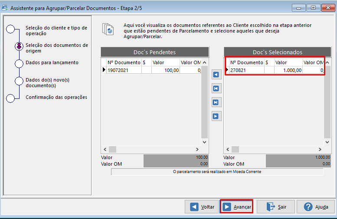Click the Doc's Selecionados panel title
The width and height of the screenshot is (337, 219).
pos(278,52)
